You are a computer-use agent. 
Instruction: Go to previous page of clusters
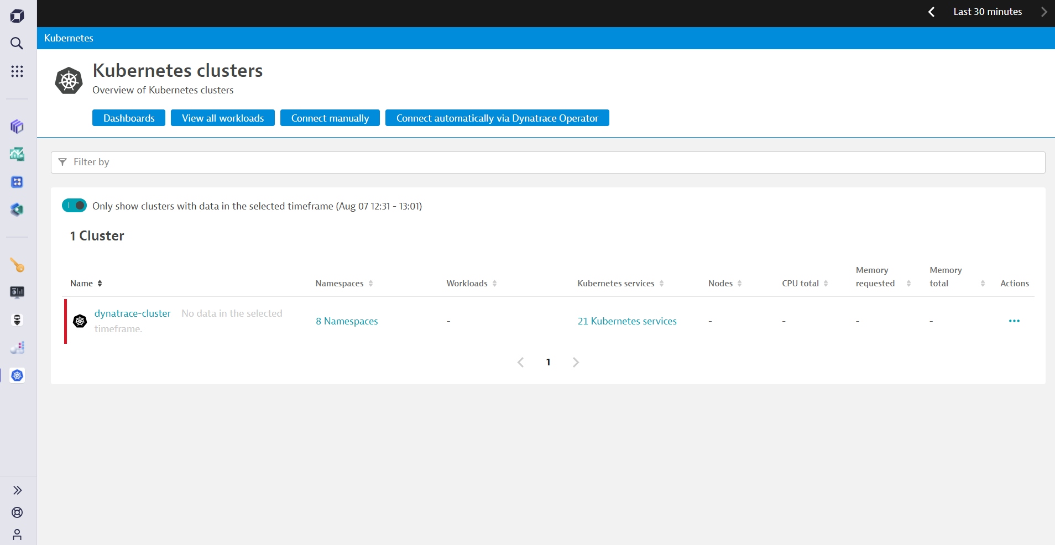[x=520, y=363]
